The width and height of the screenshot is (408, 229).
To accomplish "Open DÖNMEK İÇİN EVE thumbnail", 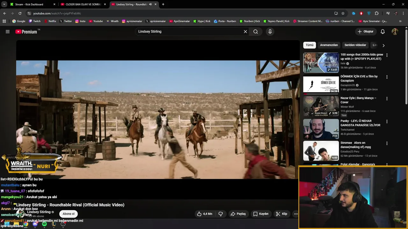I will [321, 84].
